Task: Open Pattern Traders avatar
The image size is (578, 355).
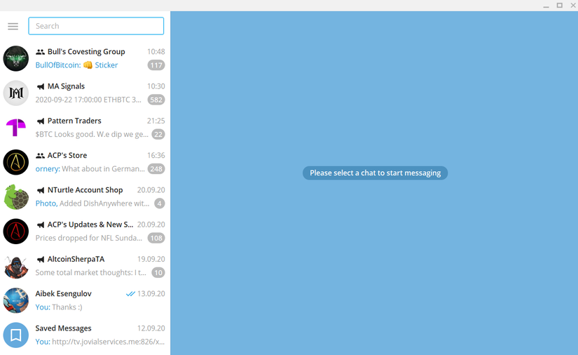Action: click(16, 128)
